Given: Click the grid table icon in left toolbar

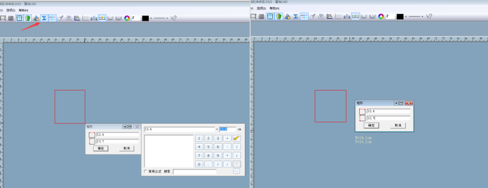Looking at the screenshot, I should [10, 18].
